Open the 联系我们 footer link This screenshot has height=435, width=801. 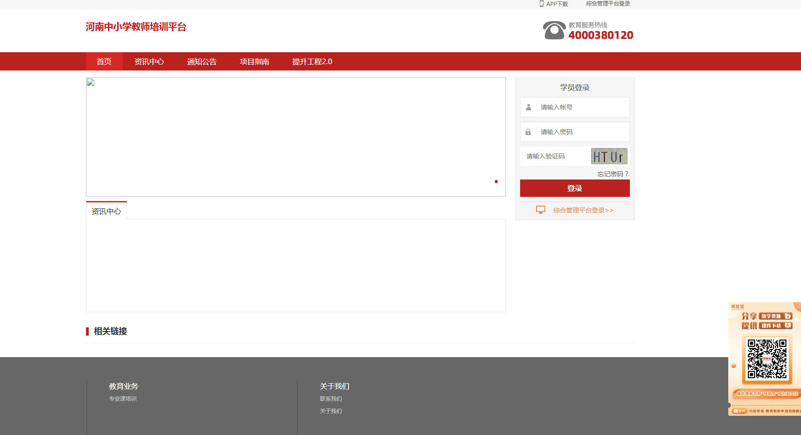331,399
